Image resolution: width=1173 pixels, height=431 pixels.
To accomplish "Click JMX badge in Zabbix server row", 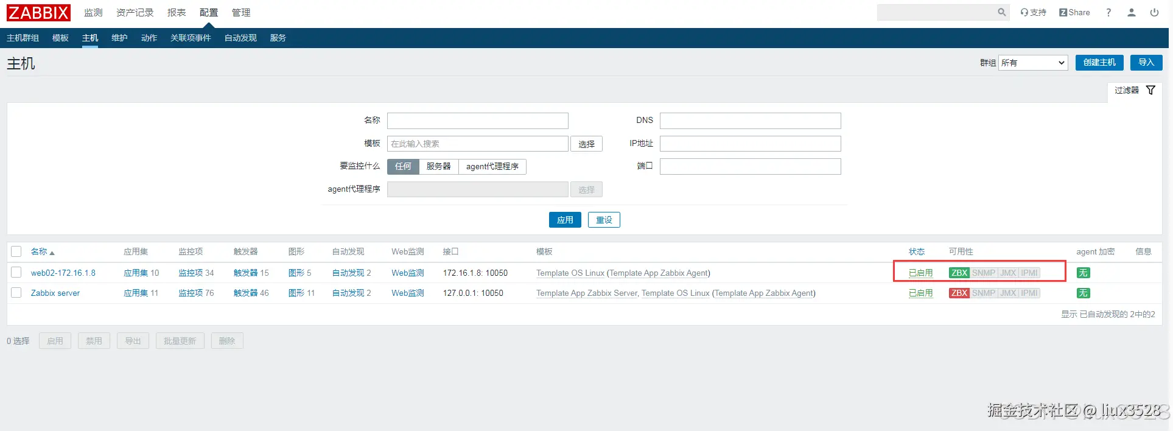I will click(x=1008, y=293).
